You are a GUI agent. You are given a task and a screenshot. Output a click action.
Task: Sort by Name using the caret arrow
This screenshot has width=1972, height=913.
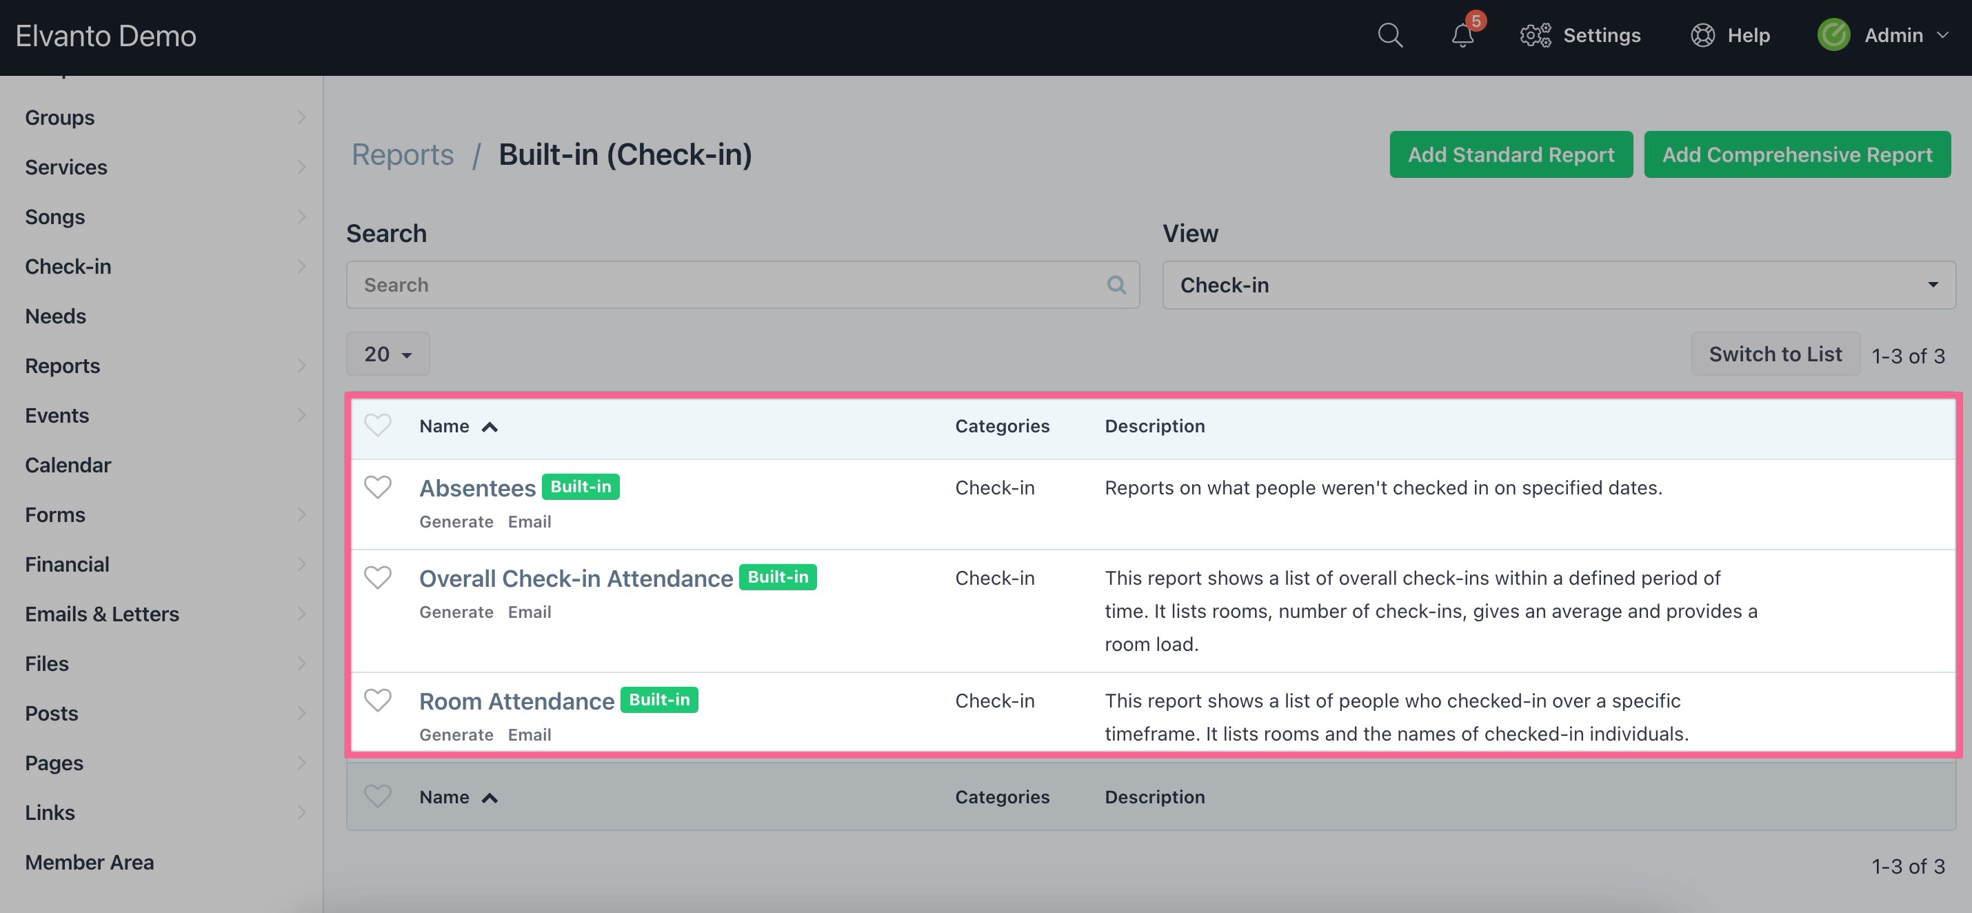coord(490,427)
